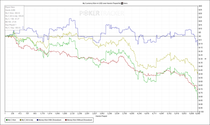Click the final x-axis tick label '6,086'
210x125 pixels.
coord(198,114)
